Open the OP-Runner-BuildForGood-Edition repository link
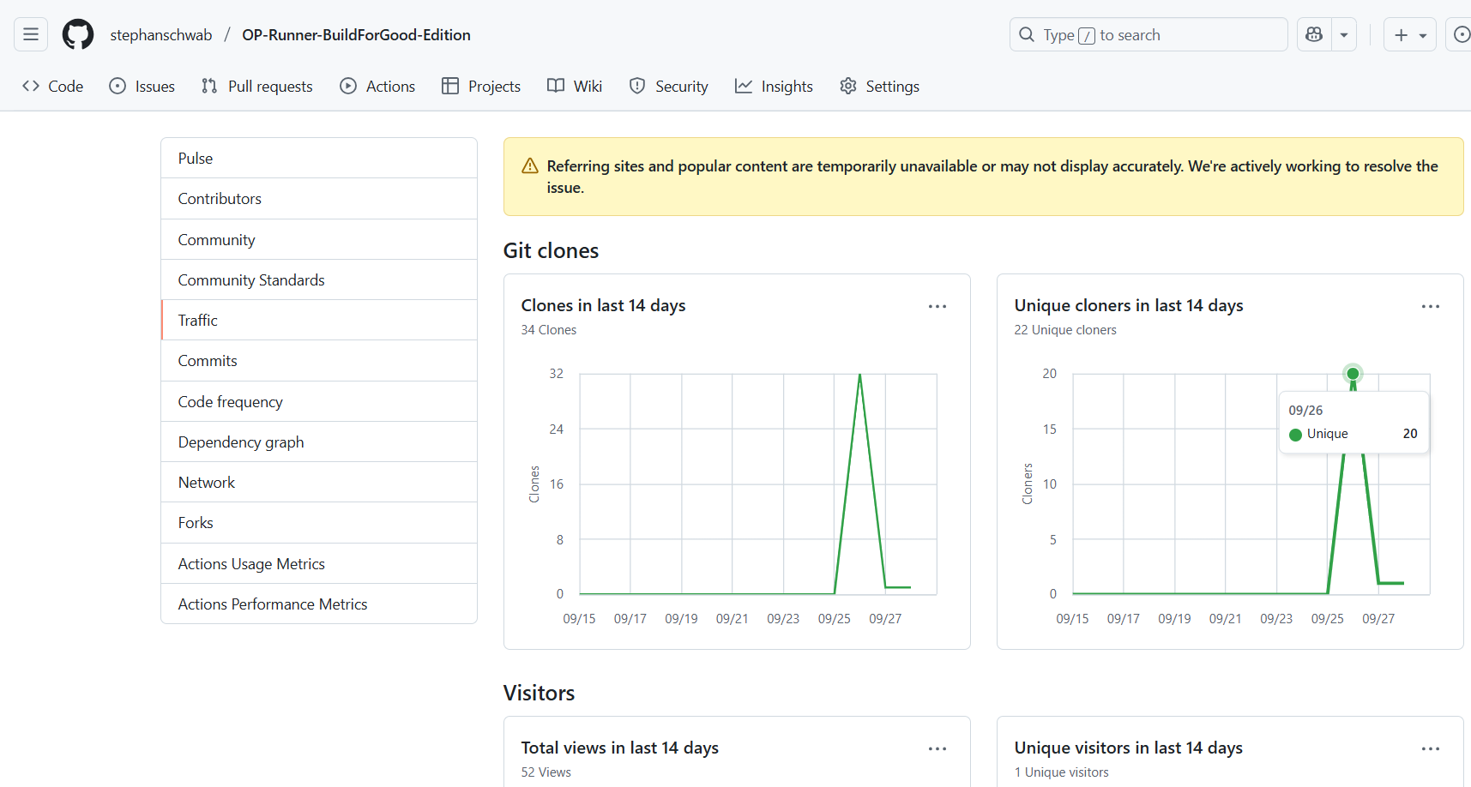 [x=356, y=35]
